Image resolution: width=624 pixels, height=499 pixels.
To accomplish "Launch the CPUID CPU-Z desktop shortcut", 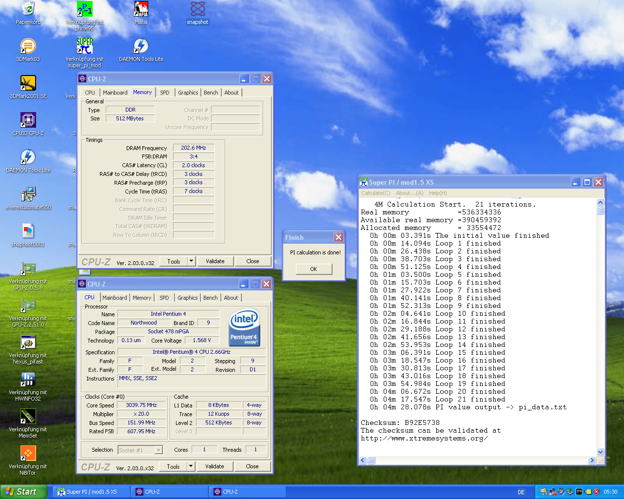I will click(28, 120).
